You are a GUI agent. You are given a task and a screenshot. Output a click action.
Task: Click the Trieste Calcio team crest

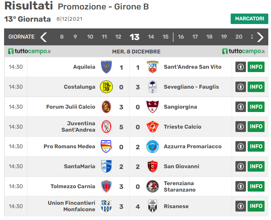pyautogui.click(x=152, y=127)
